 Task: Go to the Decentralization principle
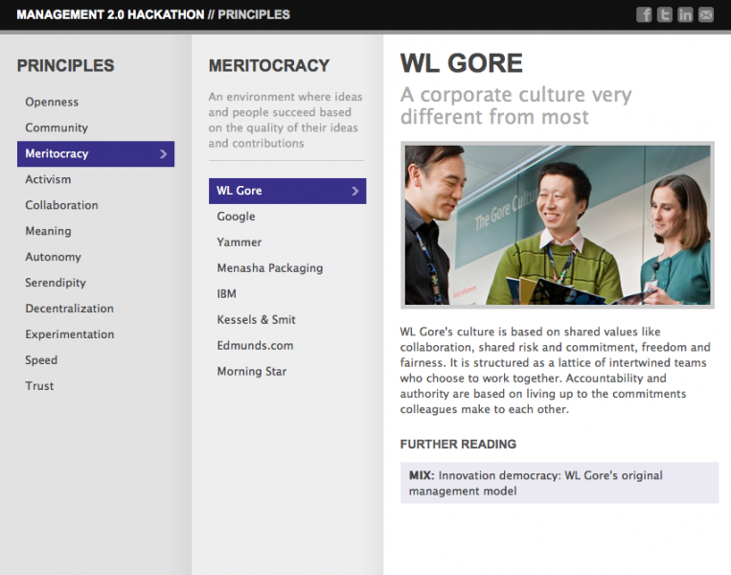[x=70, y=309]
